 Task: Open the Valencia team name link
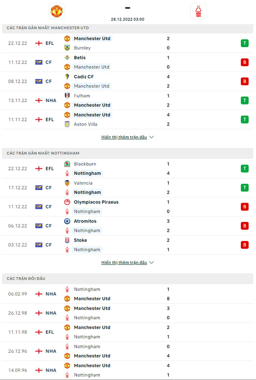point(83,183)
